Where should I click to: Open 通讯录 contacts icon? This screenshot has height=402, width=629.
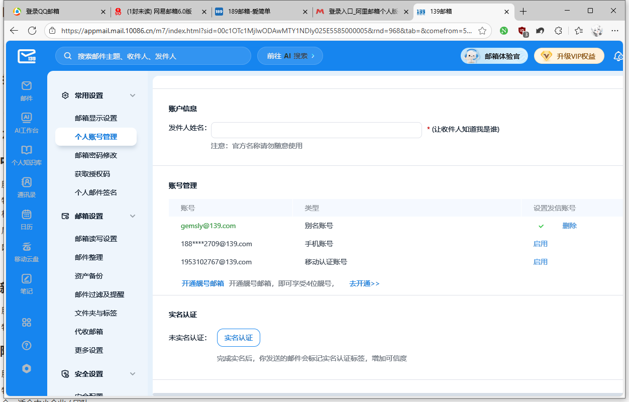[x=27, y=187]
